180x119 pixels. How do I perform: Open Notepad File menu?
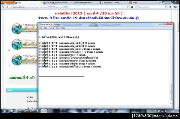point(40,28)
